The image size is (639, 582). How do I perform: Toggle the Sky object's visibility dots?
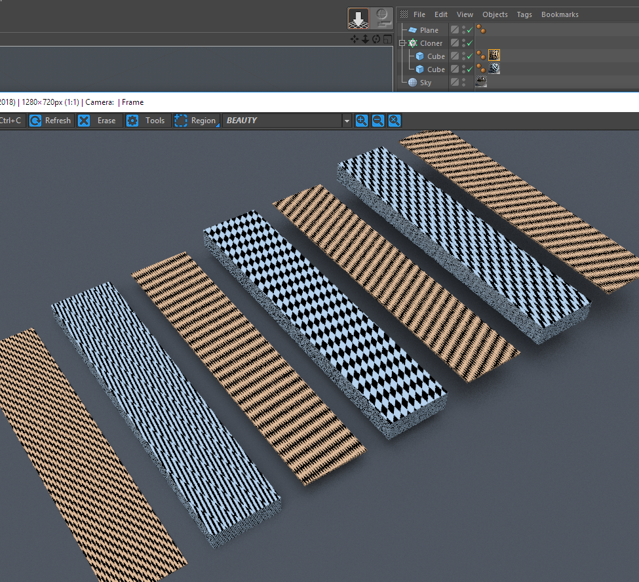click(x=463, y=83)
